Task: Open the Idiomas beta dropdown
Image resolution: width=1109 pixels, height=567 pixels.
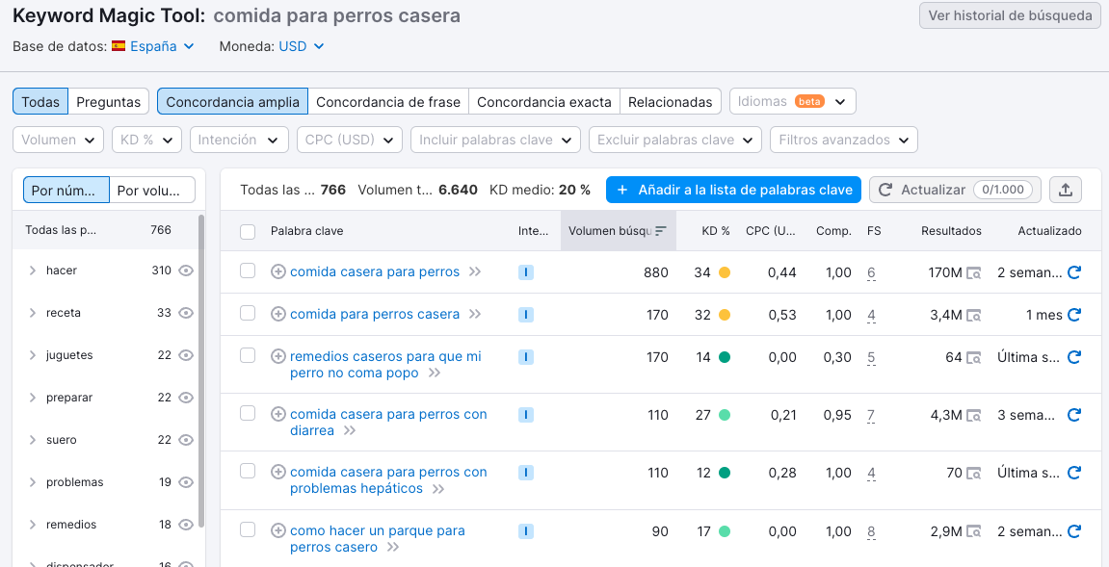Action: 792,100
